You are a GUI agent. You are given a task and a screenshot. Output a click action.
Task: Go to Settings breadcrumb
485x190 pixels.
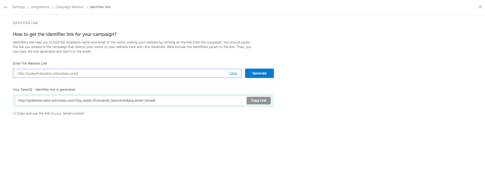tap(19, 7)
